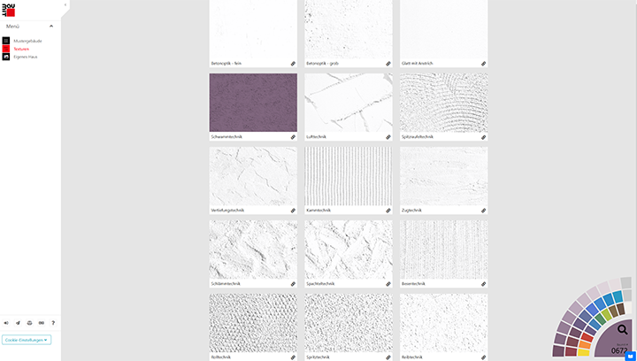Select Texturen menu item
Image resolution: width=637 pixels, height=361 pixels.
click(21, 49)
